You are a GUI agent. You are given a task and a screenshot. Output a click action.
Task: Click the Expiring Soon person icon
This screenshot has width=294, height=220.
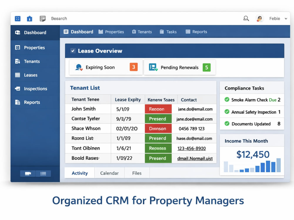coord(79,67)
